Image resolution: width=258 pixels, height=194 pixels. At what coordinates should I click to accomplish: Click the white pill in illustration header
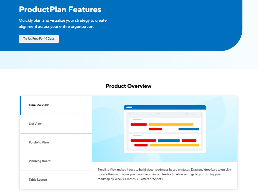[x=129, y=107]
